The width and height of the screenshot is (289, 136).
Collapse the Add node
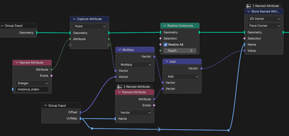point(167,62)
